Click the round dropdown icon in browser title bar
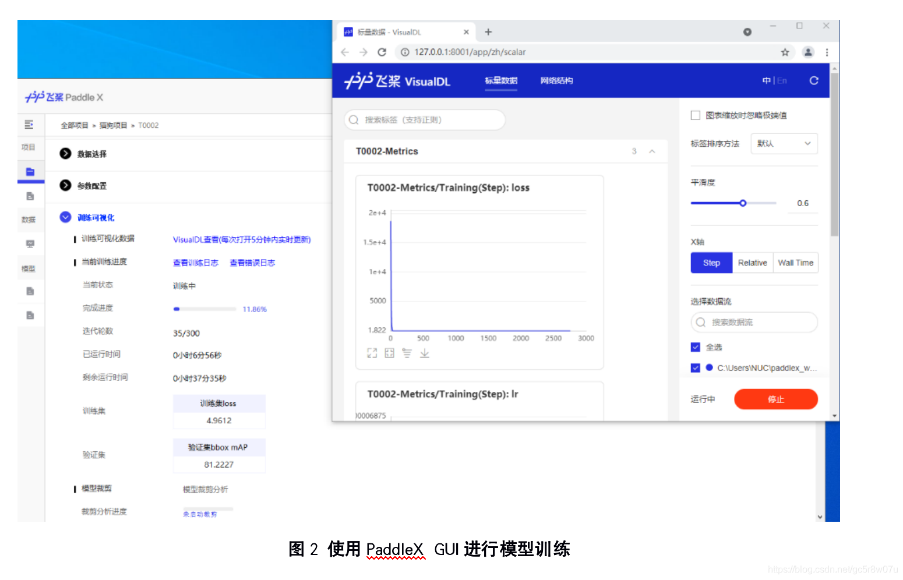Viewport: 903px width, 580px height. (x=747, y=32)
